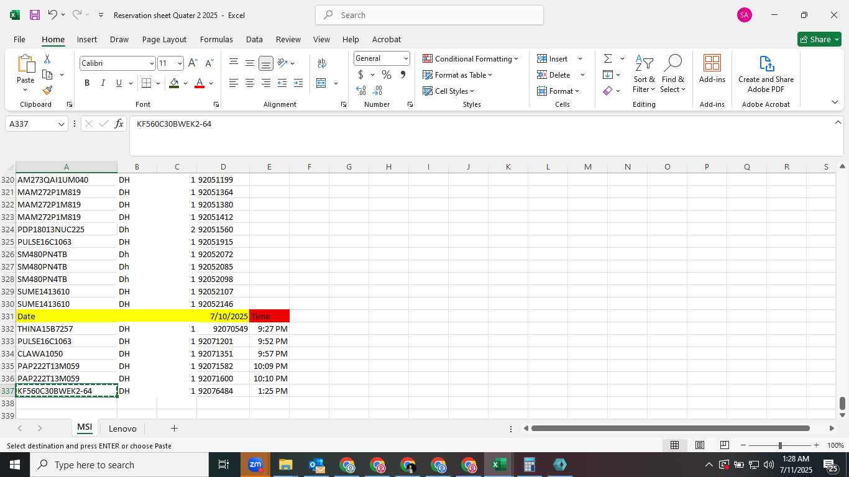This screenshot has width=849, height=477.
Task: Activate the Format Painter brush
Action: [47, 90]
